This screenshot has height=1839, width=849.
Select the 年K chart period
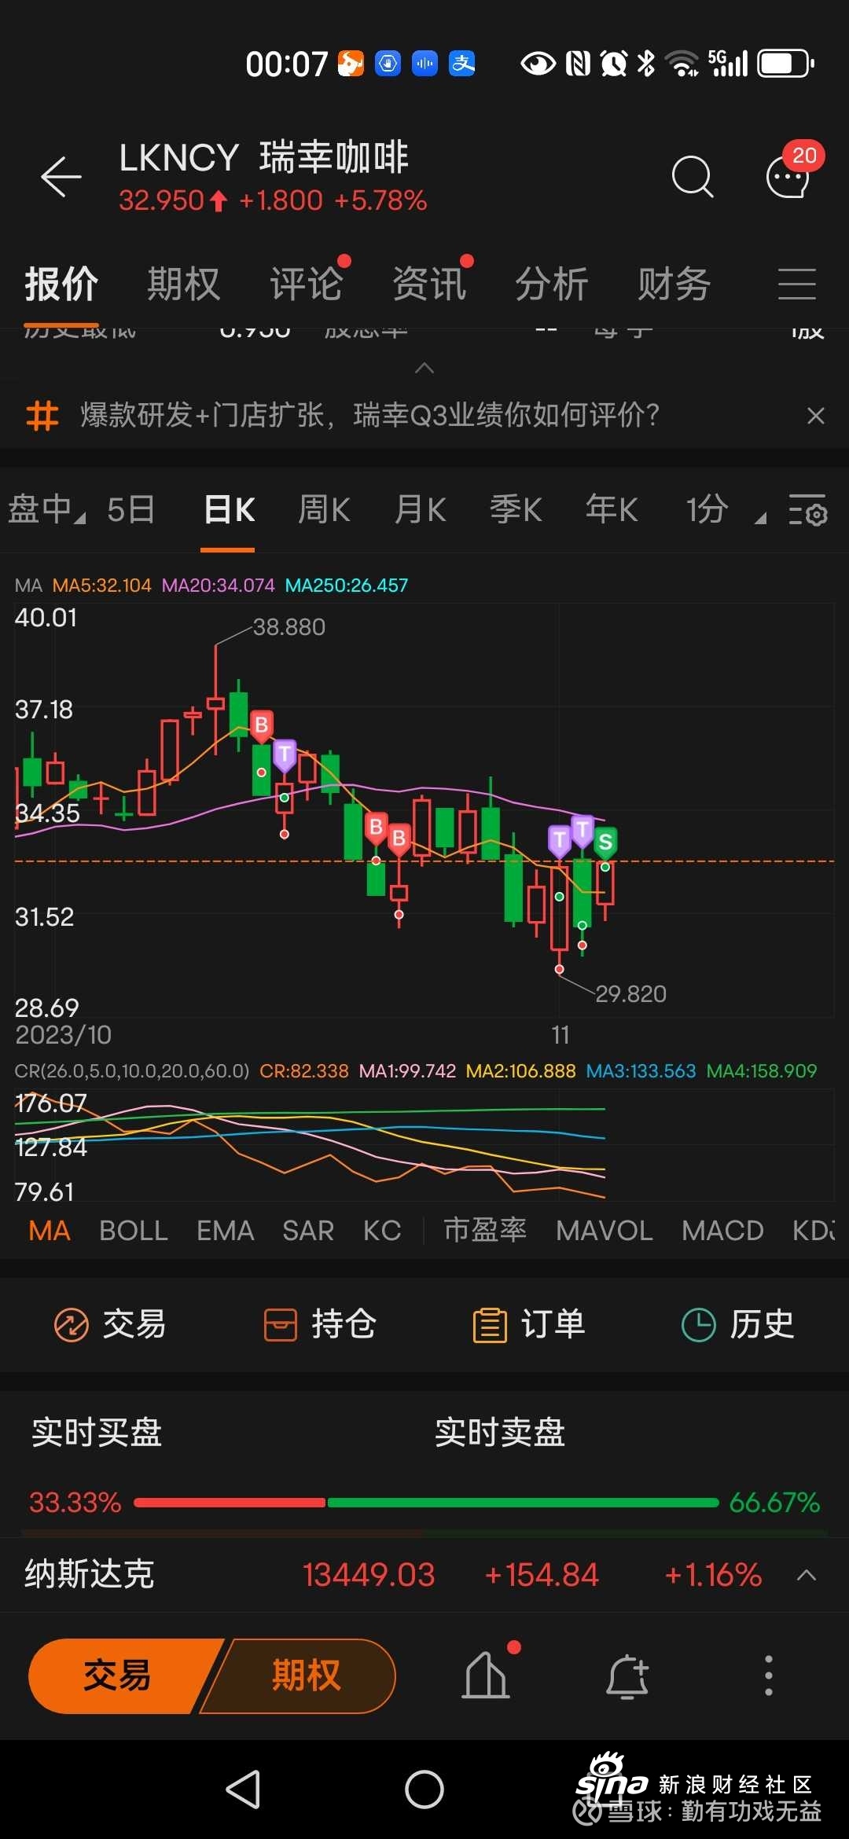(612, 510)
